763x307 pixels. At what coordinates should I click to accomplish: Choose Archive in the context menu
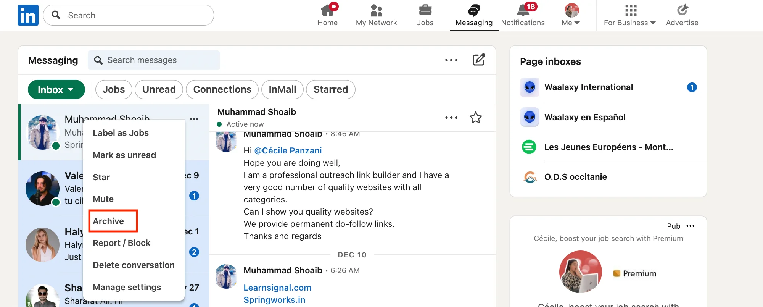108,221
